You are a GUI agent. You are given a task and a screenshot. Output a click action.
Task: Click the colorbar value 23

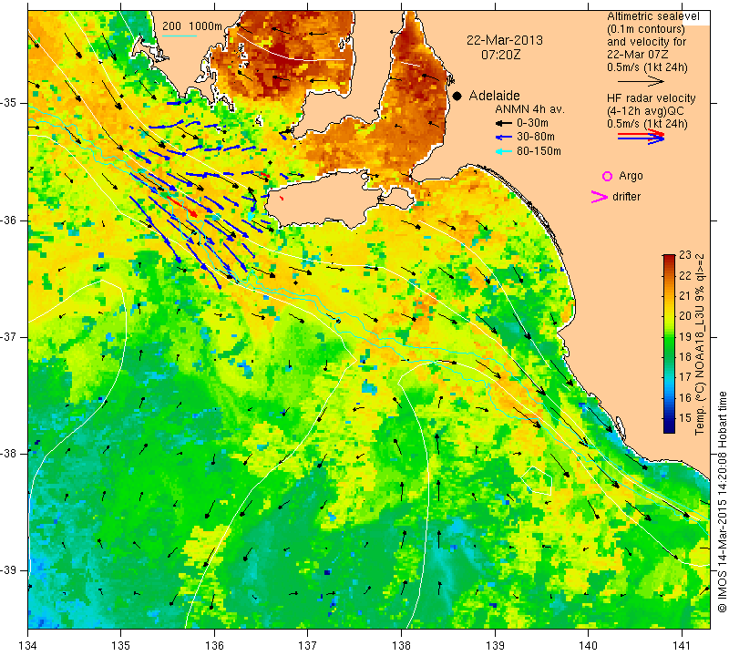point(685,255)
